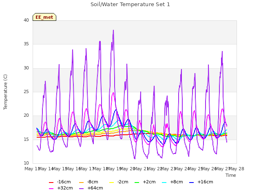Click the +2cm green legend swatch
This screenshot has height=196, width=261.
137,183
